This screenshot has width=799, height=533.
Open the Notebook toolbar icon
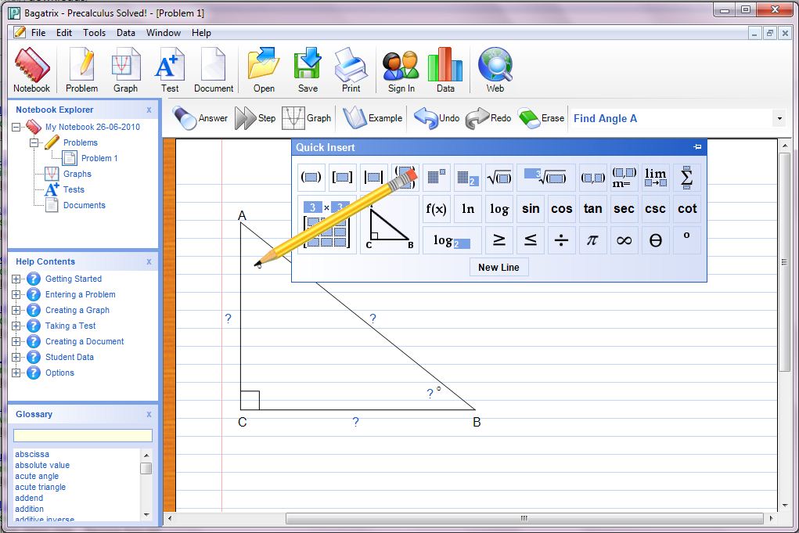31,70
